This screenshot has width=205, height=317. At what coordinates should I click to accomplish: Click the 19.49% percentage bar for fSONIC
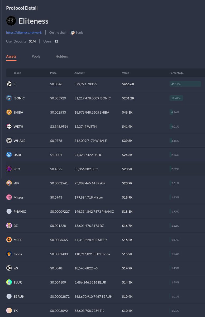(176, 98)
